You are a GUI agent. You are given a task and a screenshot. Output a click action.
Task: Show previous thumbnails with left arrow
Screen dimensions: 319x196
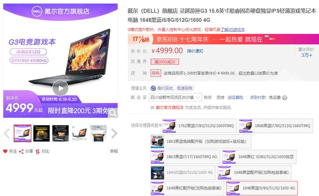pyautogui.click(x=7, y=133)
